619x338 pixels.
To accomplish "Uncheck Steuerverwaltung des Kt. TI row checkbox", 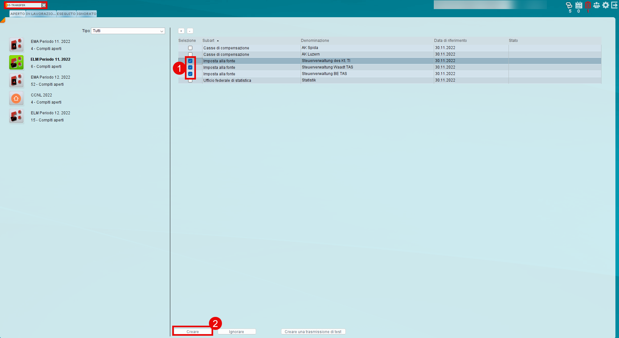I will point(190,61).
